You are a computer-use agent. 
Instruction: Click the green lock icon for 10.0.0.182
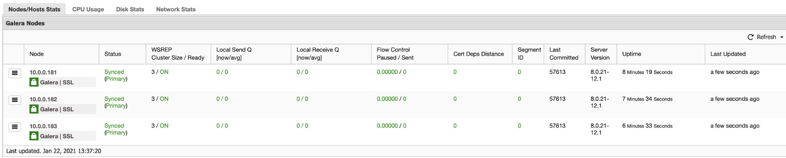[x=34, y=109]
